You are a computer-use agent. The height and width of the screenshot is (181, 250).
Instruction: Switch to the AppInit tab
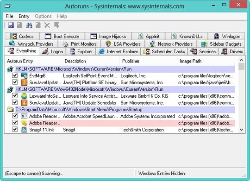click(149, 36)
